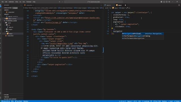Expand the Outline section
Screen dimensions: 181x102
pos(6,95)
